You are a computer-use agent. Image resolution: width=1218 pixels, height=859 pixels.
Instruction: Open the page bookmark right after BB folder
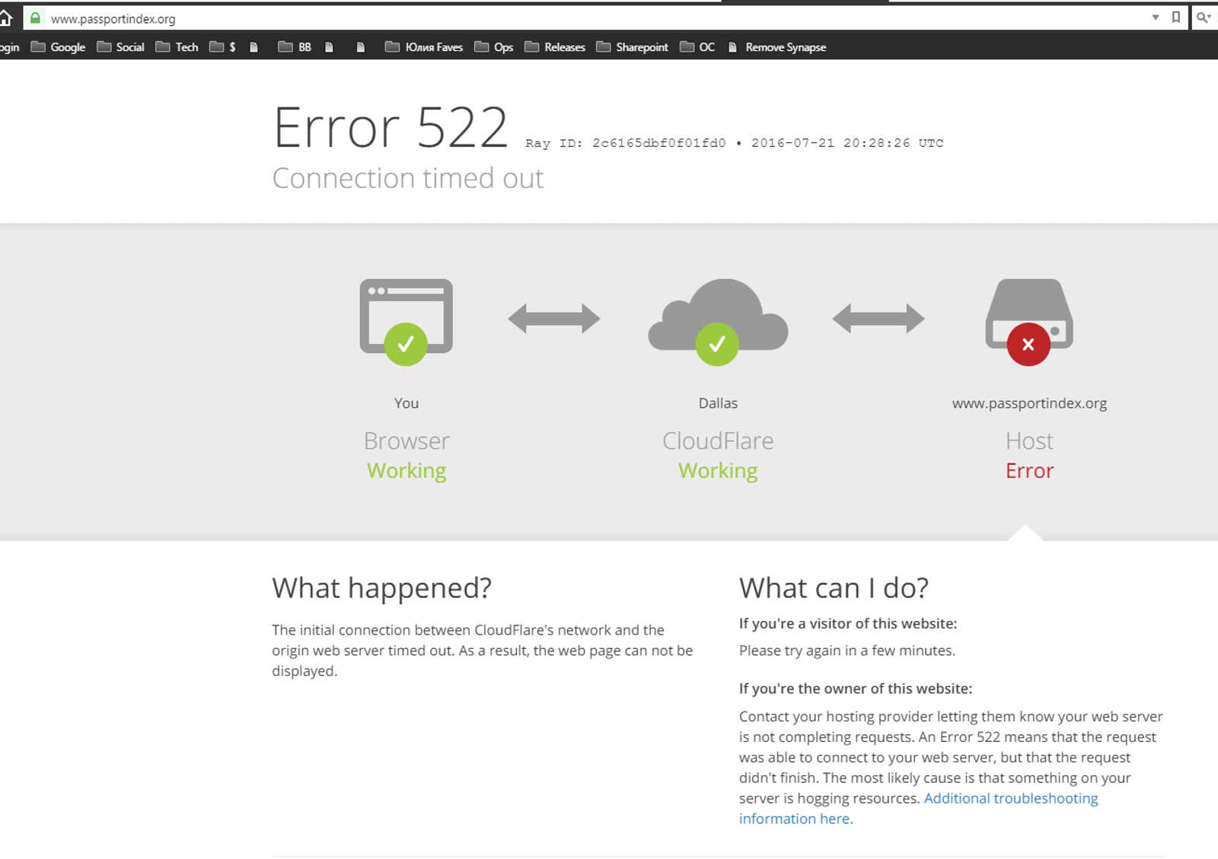click(330, 47)
